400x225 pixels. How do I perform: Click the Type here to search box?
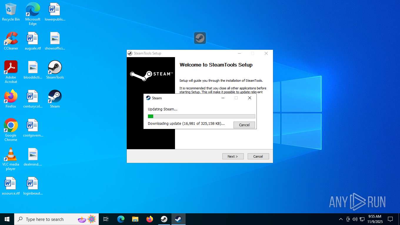[x=56, y=219]
